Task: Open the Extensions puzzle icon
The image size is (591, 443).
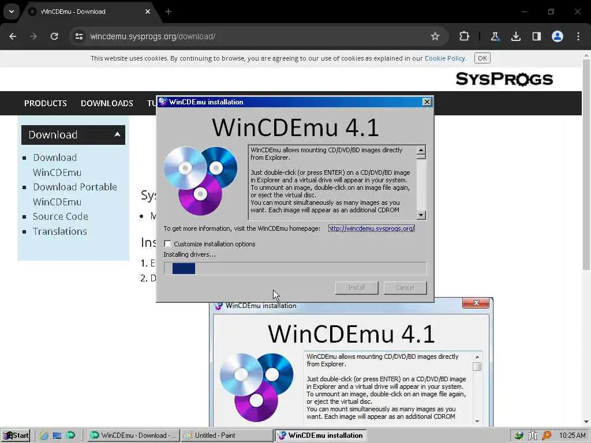Action: pyautogui.click(x=465, y=36)
